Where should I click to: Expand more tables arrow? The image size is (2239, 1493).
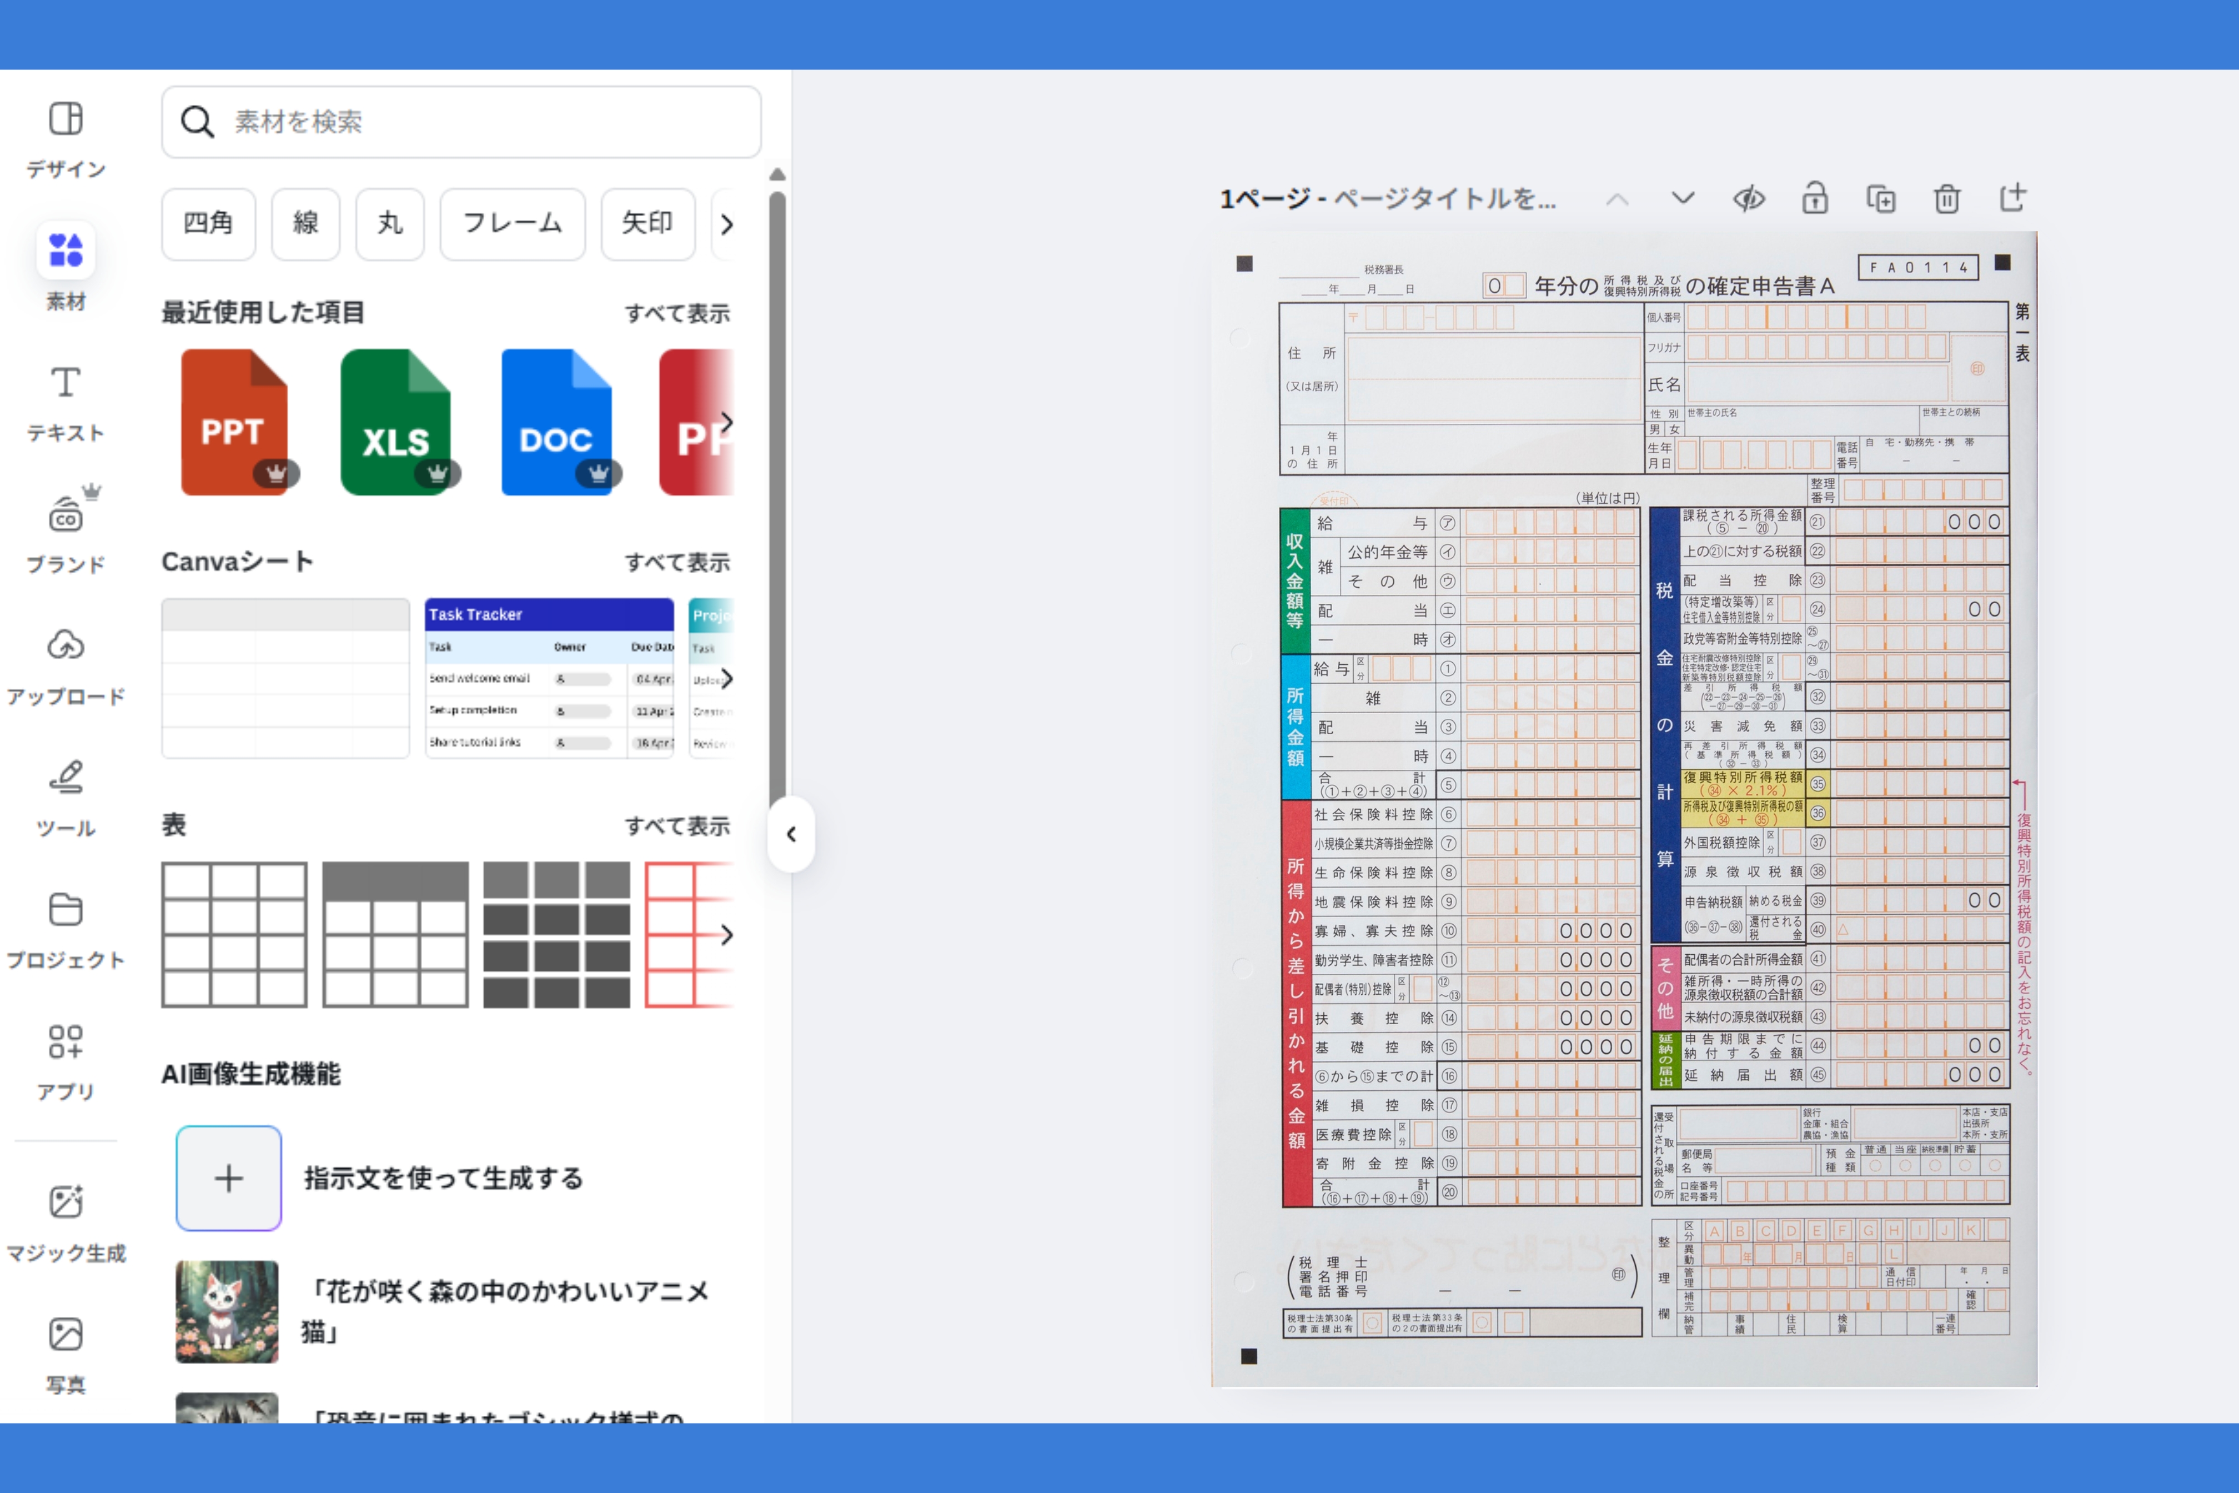[x=727, y=935]
